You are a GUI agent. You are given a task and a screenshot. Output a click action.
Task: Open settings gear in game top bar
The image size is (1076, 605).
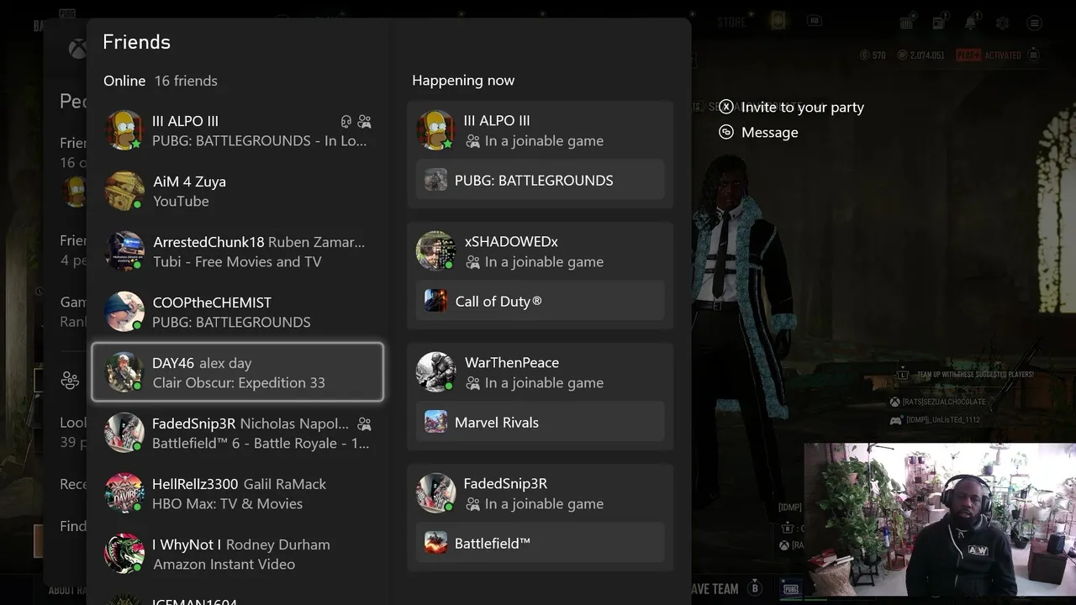pyautogui.click(x=1002, y=23)
